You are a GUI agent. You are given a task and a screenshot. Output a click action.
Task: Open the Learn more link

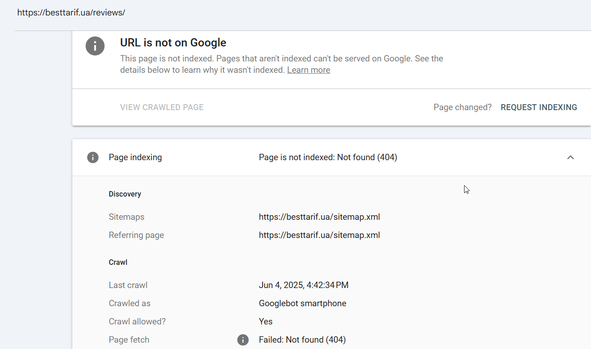tap(308, 70)
